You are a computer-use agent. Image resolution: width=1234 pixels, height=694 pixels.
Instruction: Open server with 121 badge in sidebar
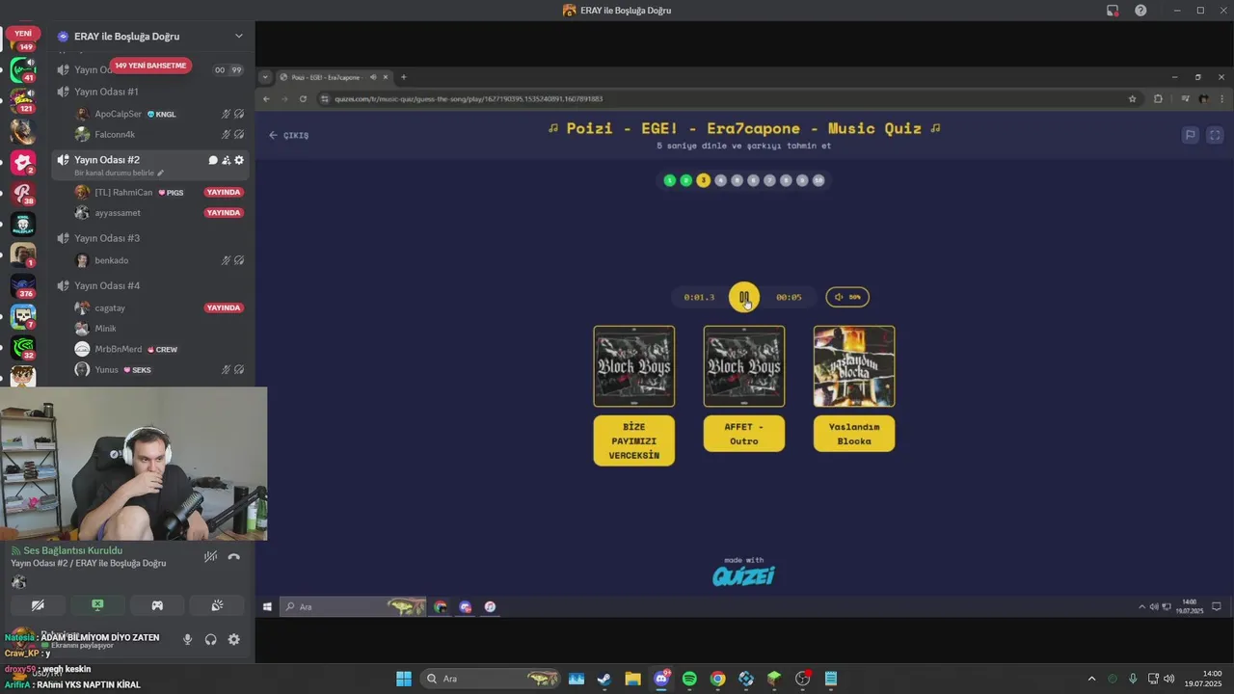click(22, 100)
